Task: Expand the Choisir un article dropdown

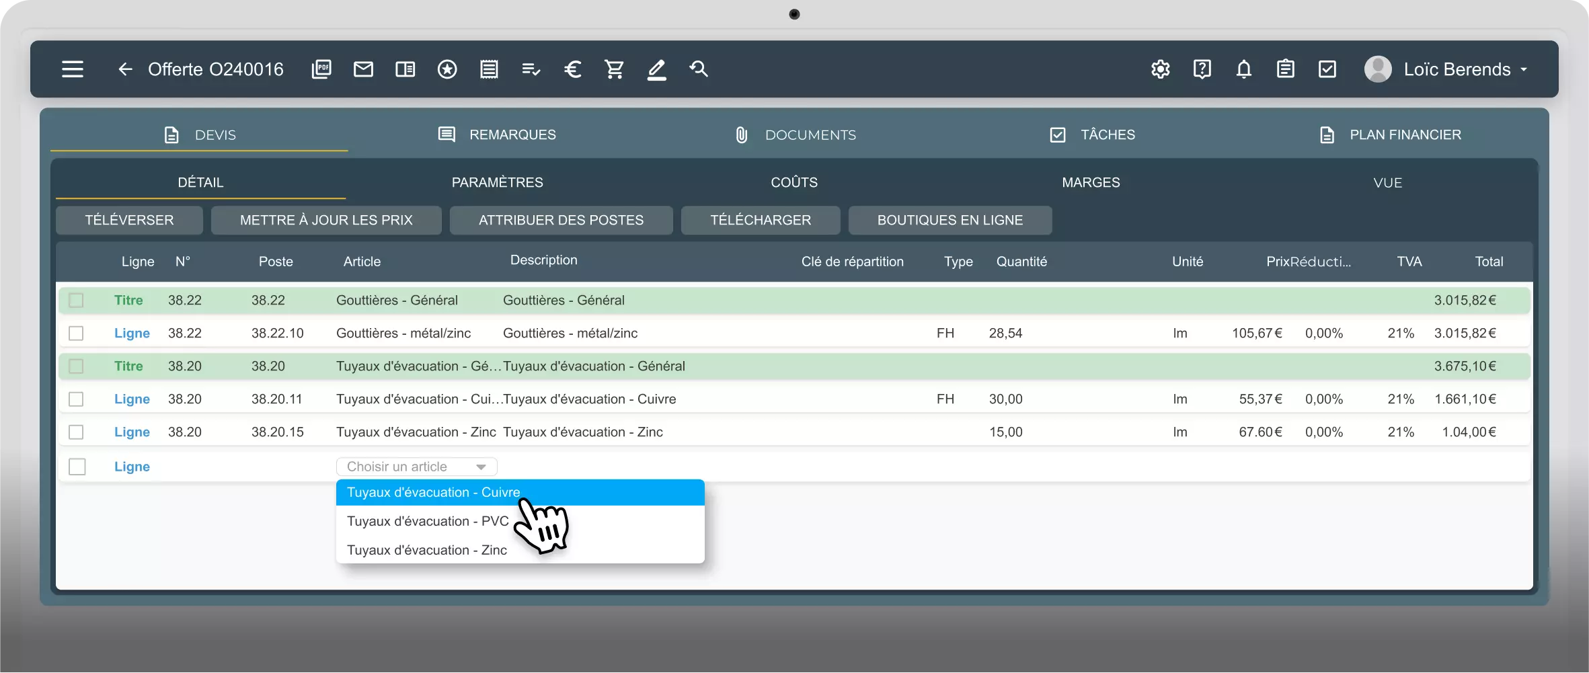Action: 417,467
